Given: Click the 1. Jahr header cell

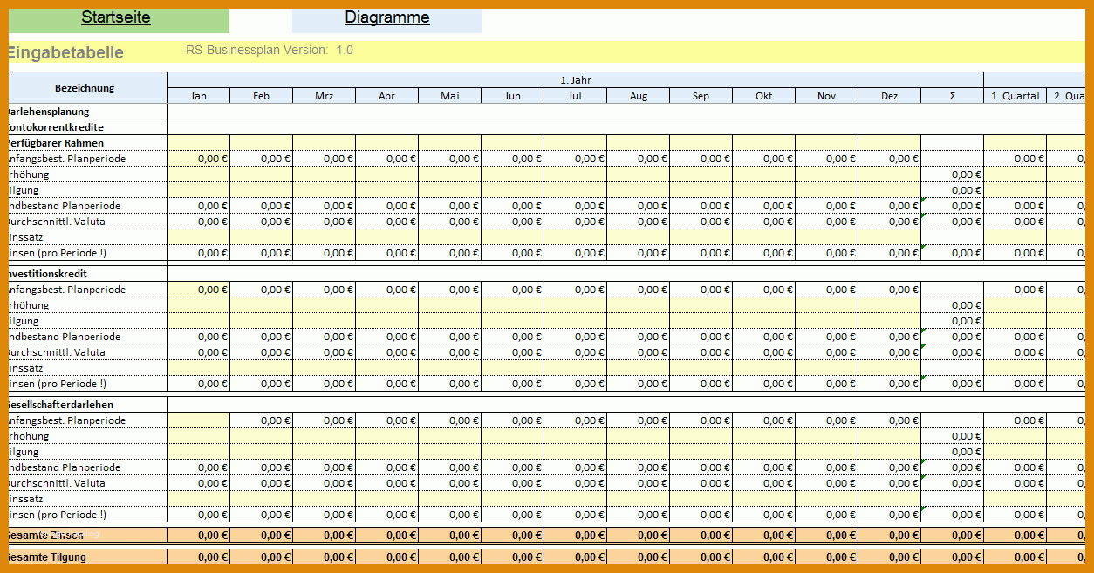Looking at the screenshot, I should [x=576, y=80].
